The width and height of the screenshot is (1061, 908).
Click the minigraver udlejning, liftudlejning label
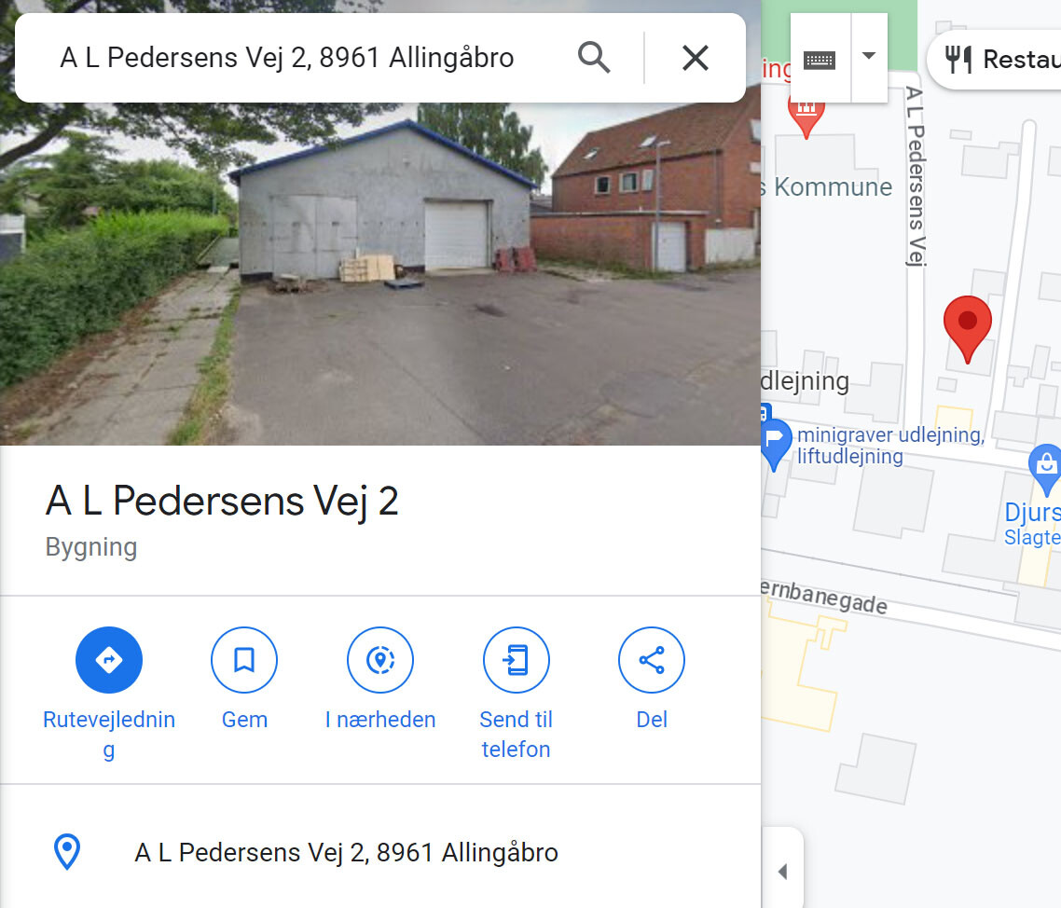pos(890,446)
